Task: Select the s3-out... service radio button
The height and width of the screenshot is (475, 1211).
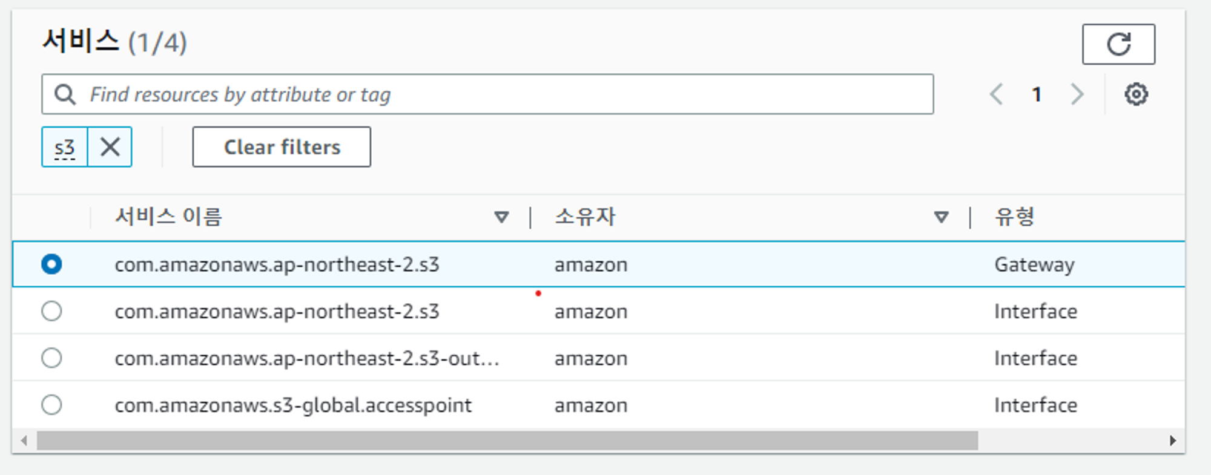Action: pyautogui.click(x=51, y=358)
